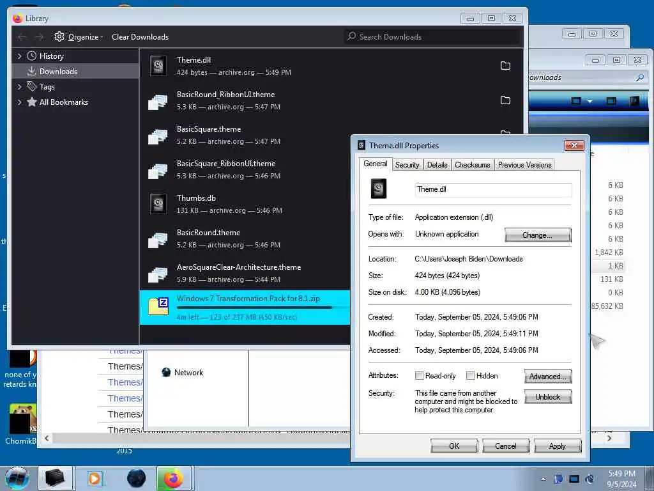Click Thumbs.db file icon

pyautogui.click(x=158, y=204)
